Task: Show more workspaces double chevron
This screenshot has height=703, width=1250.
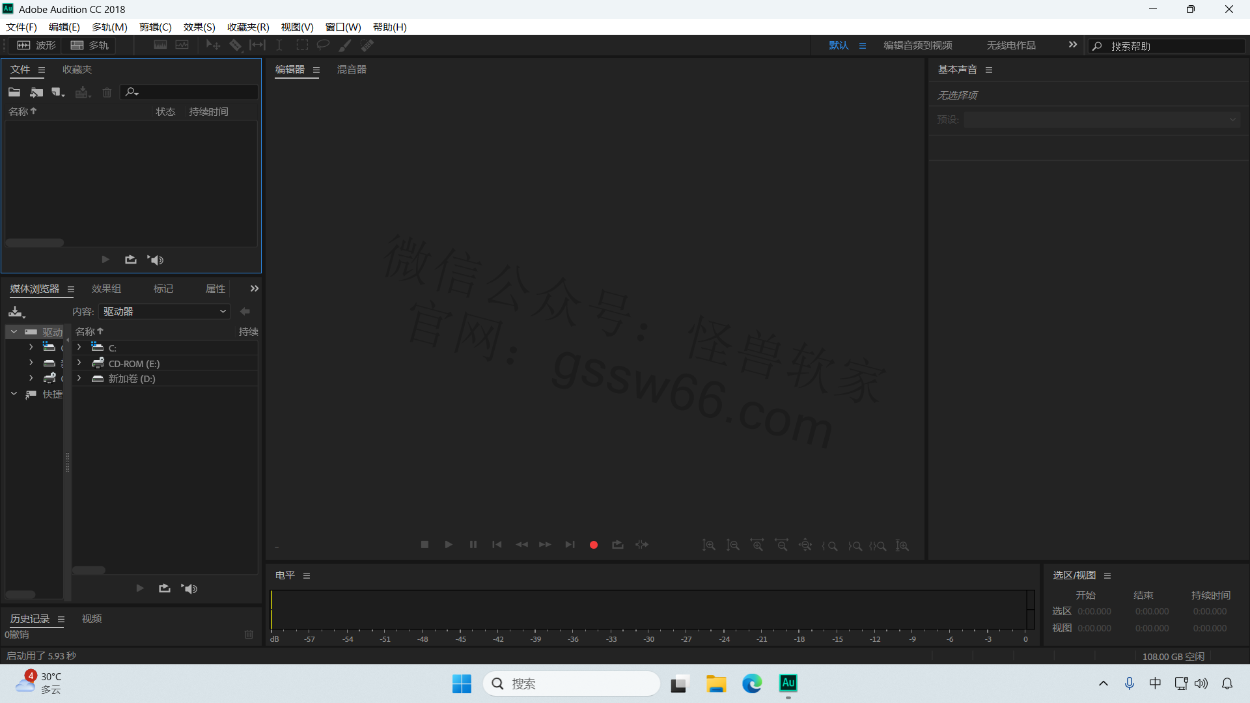Action: pos(1073,45)
